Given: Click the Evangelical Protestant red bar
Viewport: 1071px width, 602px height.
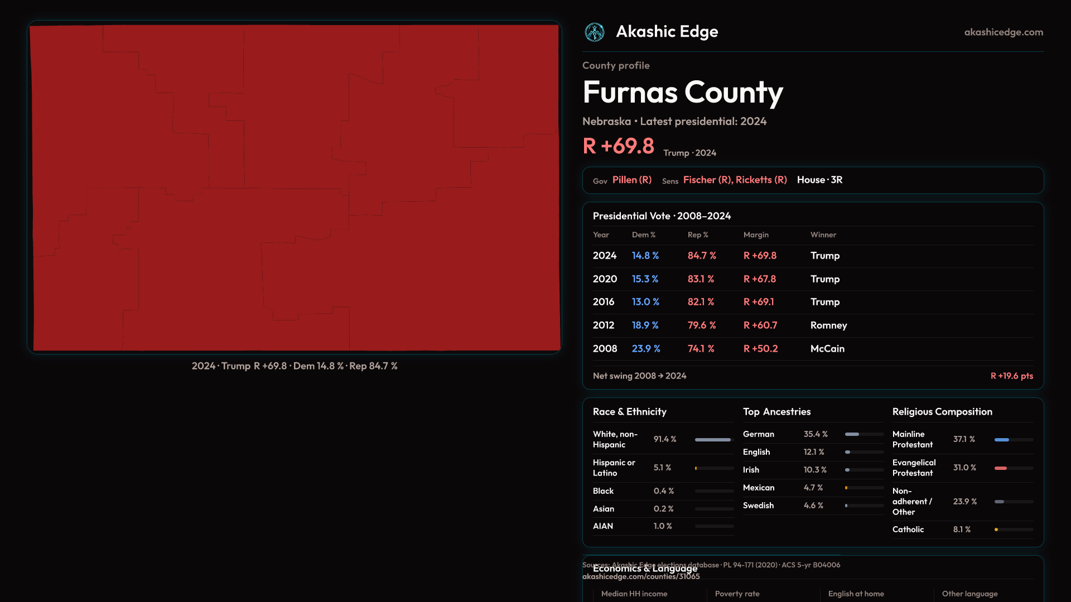Looking at the screenshot, I should click(1001, 468).
